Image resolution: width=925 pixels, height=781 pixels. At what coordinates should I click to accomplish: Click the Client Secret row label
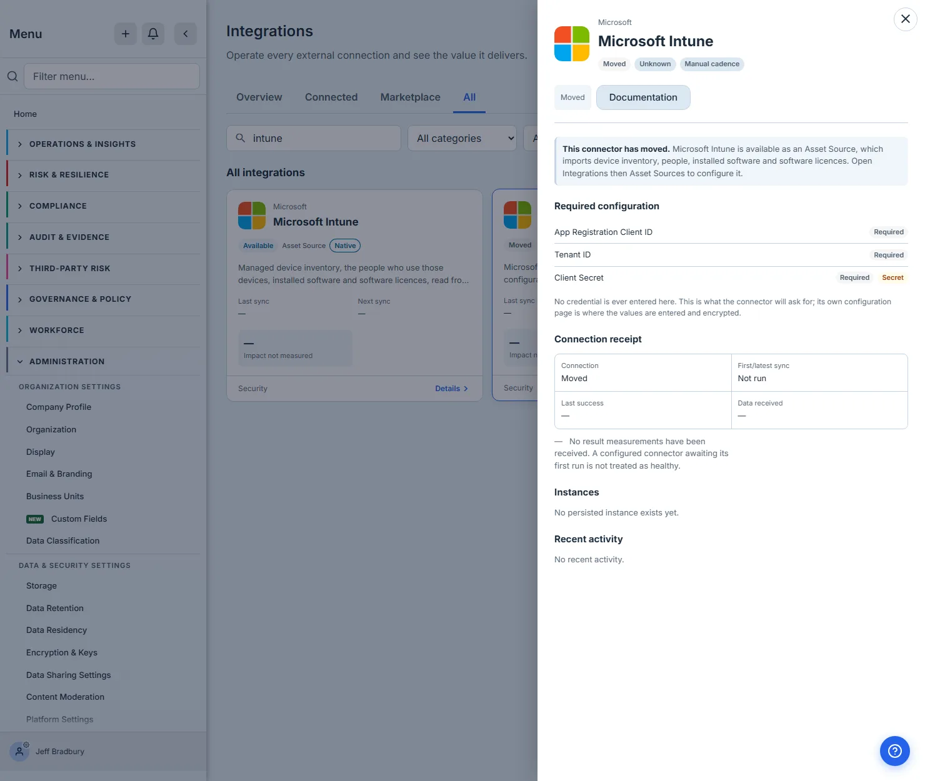pyautogui.click(x=579, y=278)
